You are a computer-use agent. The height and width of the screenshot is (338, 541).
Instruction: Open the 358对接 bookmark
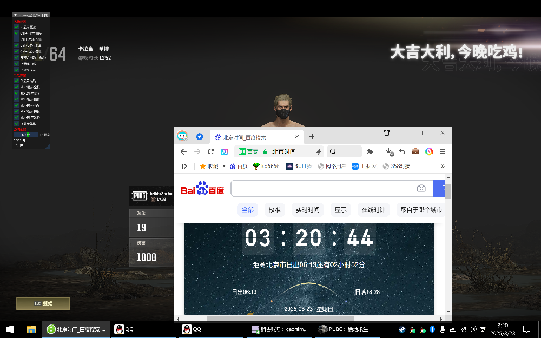coord(397,166)
